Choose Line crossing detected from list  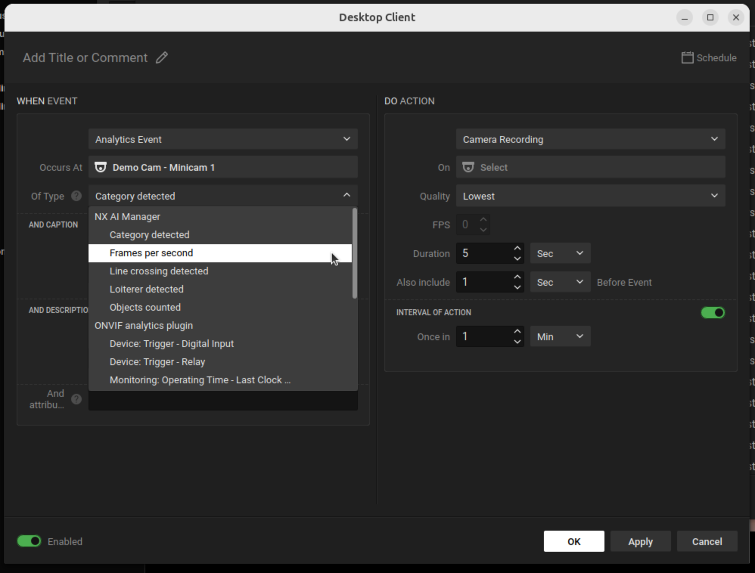[159, 271]
